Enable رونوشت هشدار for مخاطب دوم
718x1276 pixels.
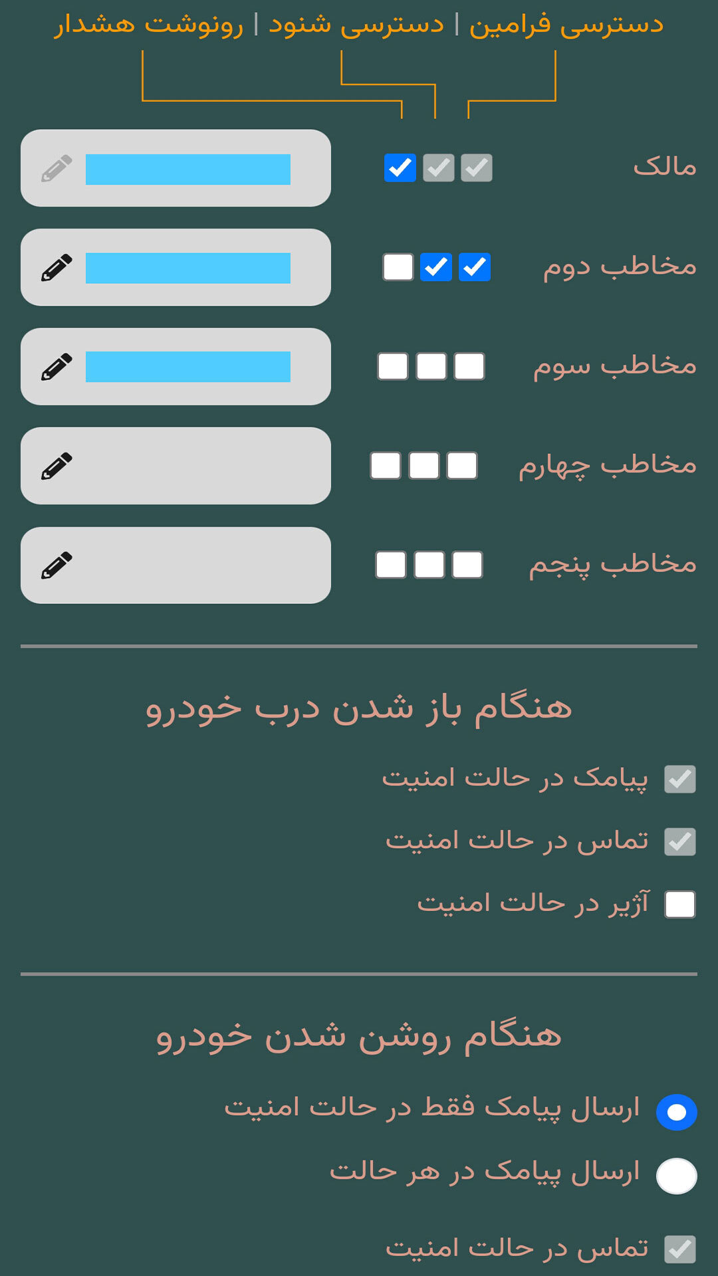click(x=398, y=267)
